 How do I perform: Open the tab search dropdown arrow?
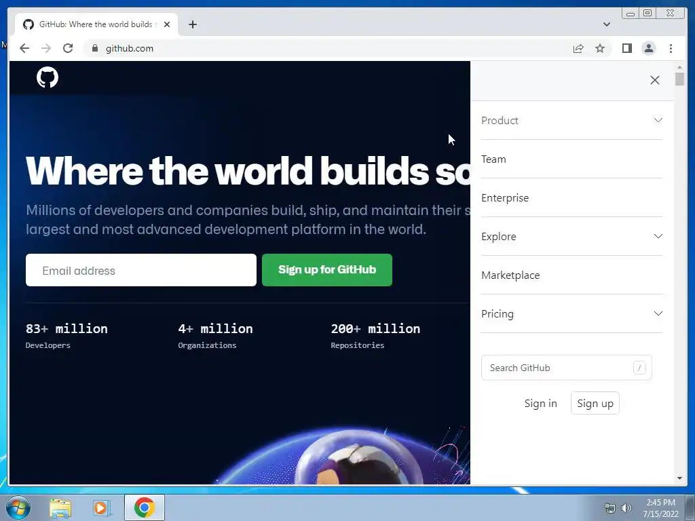click(607, 24)
